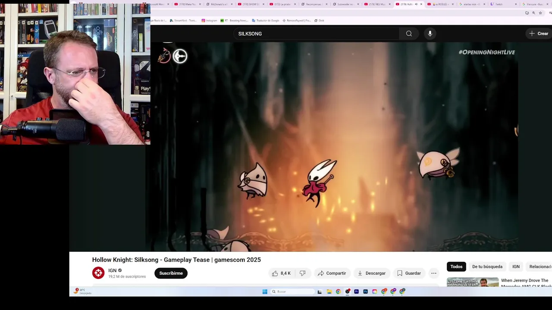552x310 pixels.
Task: Click the Compartir share button
Action: coord(332,273)
